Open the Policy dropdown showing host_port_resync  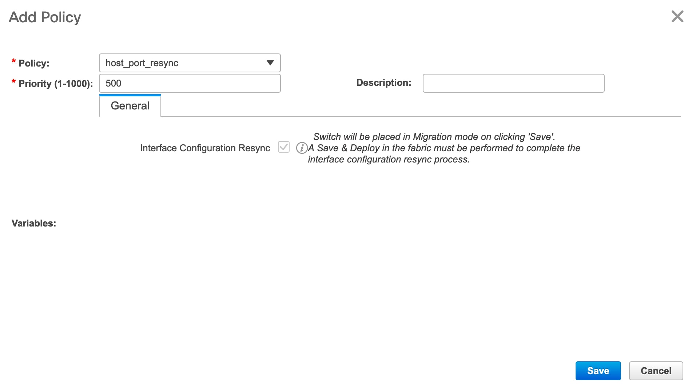(x=190, y=63)
